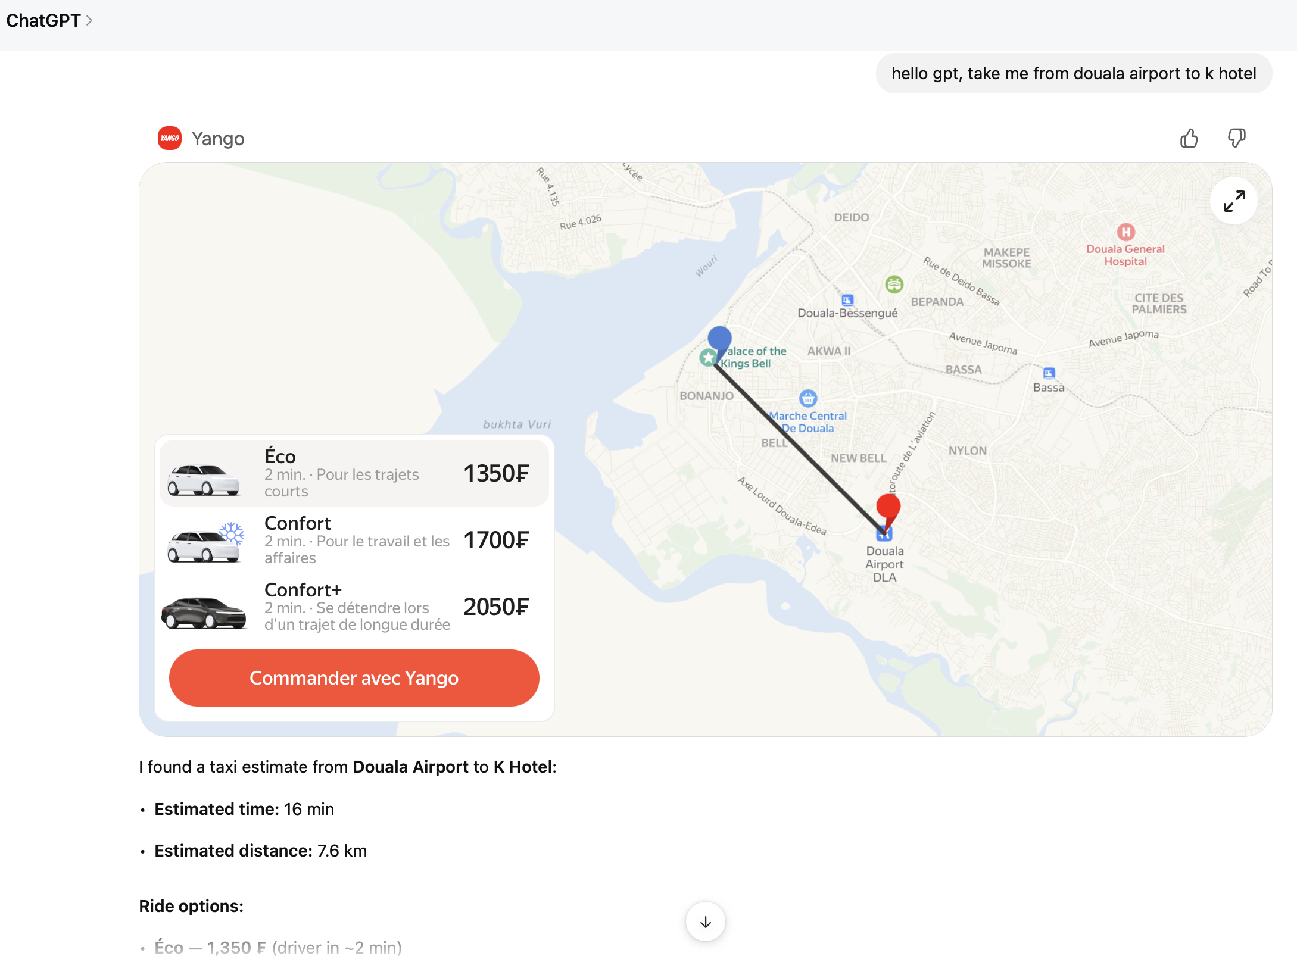Select the Éco ride option
The image size is (1297, 956).
[354, 473]
